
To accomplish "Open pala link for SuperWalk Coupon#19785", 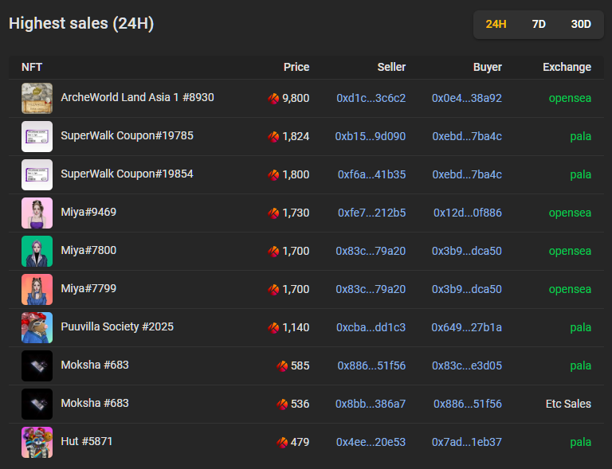I will pos(580,136).
